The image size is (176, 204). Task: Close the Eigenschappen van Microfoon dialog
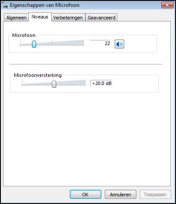point(167,5)
